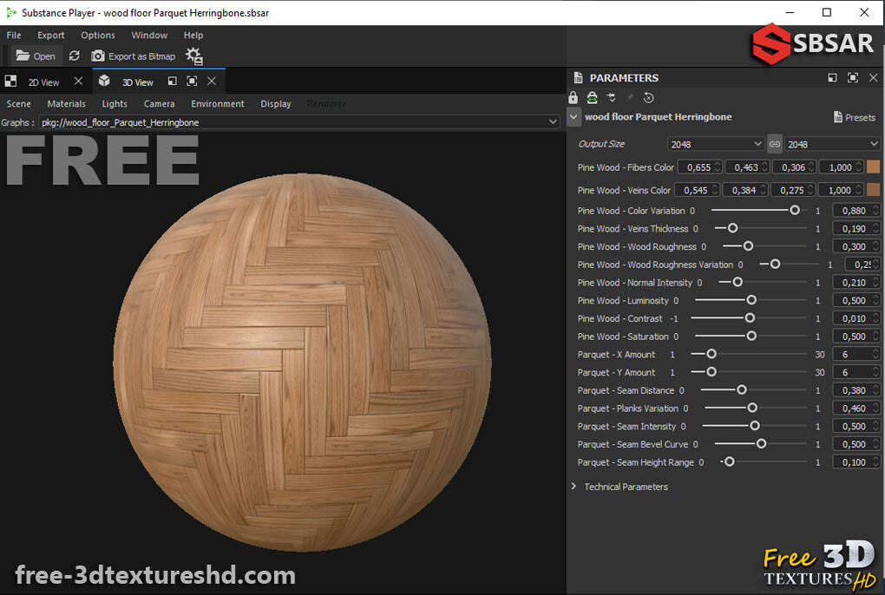Click the Open button in the toolbar
Screen dimensions: 885x595
click(x=35, y=56)
